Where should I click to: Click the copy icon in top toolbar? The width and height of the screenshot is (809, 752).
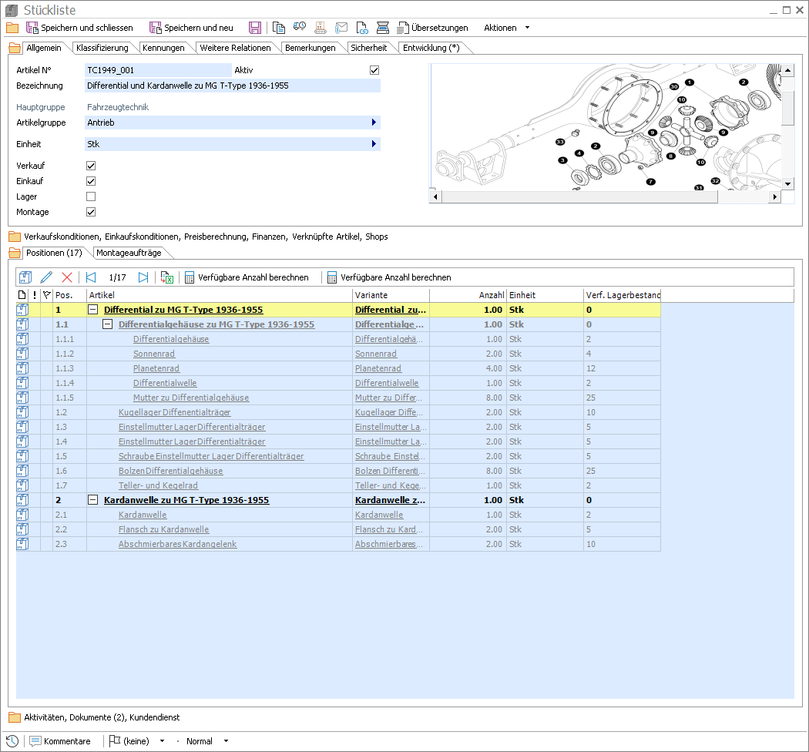point(279,28)
